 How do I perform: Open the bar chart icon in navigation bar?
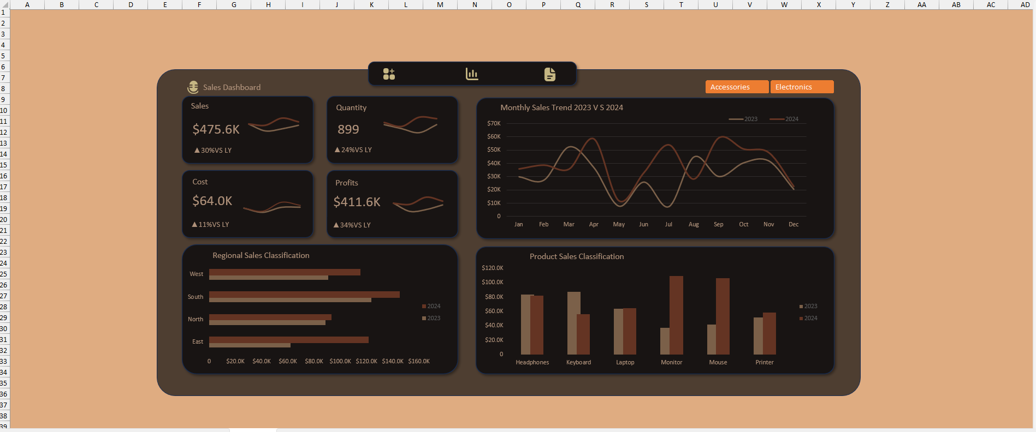coord(472,74)
